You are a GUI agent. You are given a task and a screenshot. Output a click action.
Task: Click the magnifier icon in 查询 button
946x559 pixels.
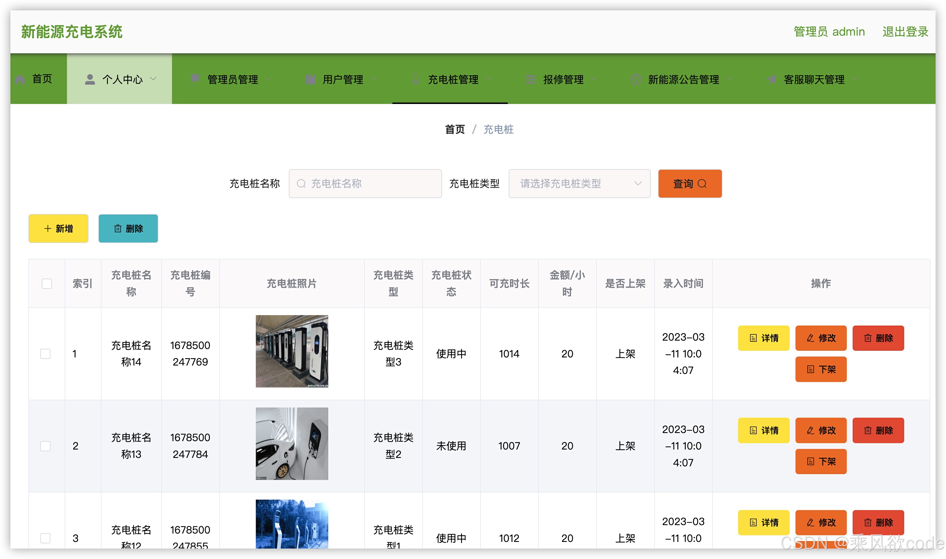[702, 183]
